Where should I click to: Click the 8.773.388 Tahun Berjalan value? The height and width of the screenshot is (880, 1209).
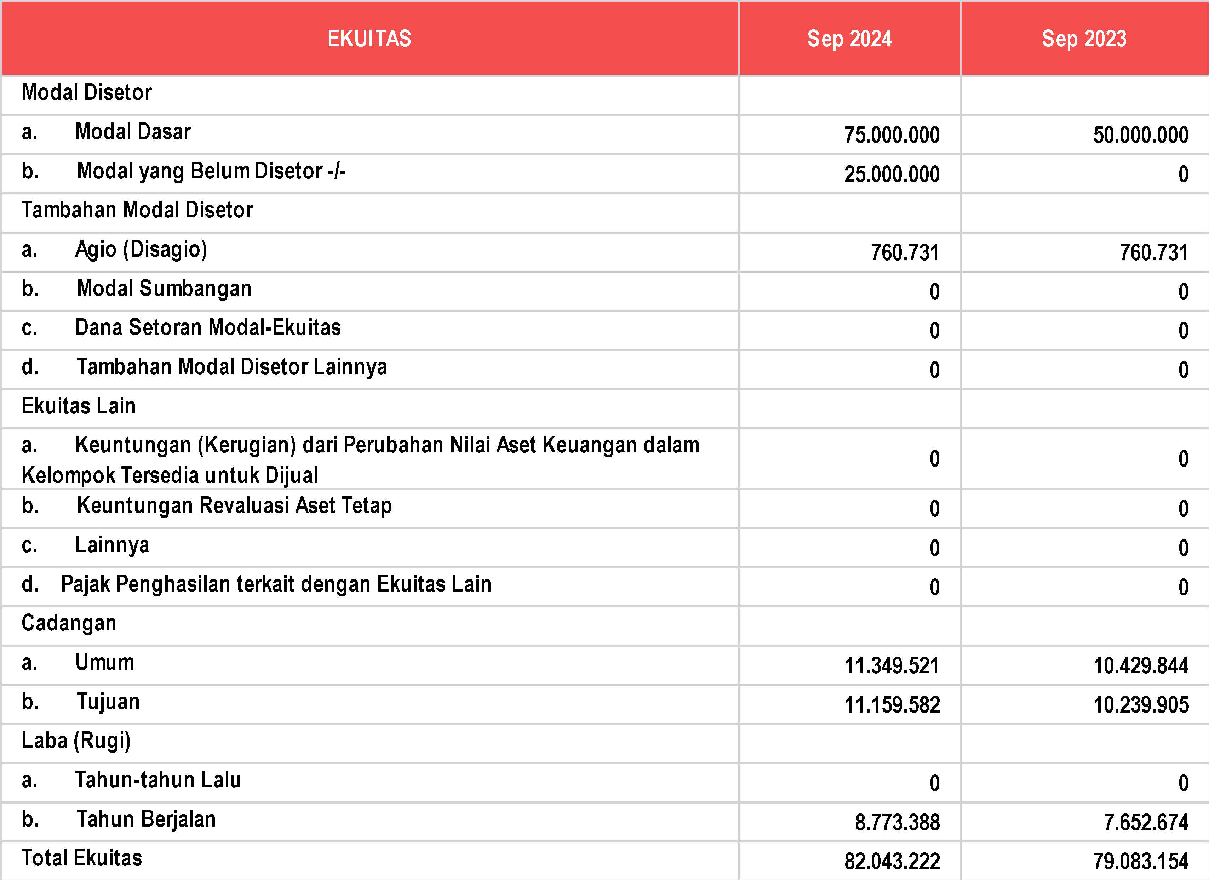coord(897,823)
